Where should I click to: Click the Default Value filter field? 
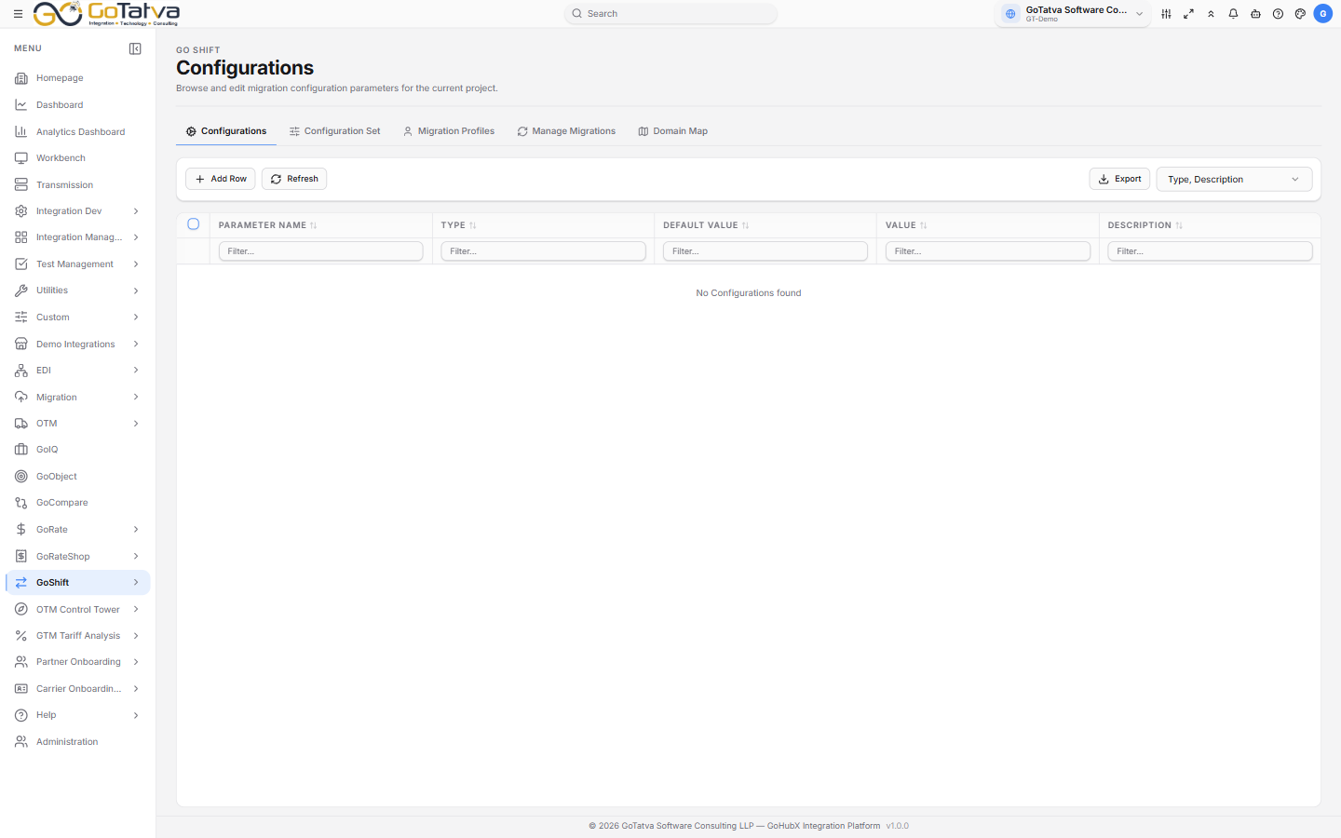coord(765,251)
